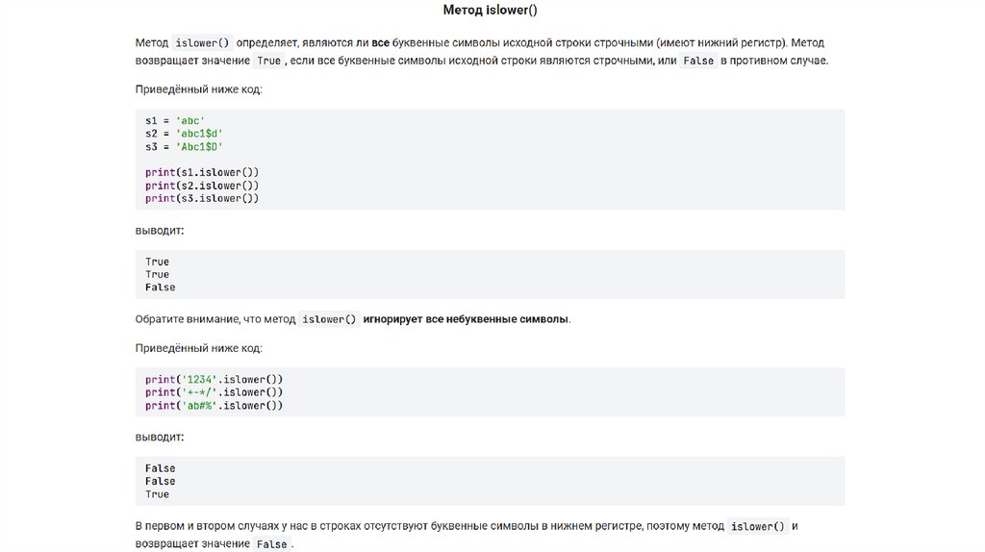Screen dimensions: 985x552
Task: Click inline code False in the first paragraph
Action: click(x=697, y=61)
